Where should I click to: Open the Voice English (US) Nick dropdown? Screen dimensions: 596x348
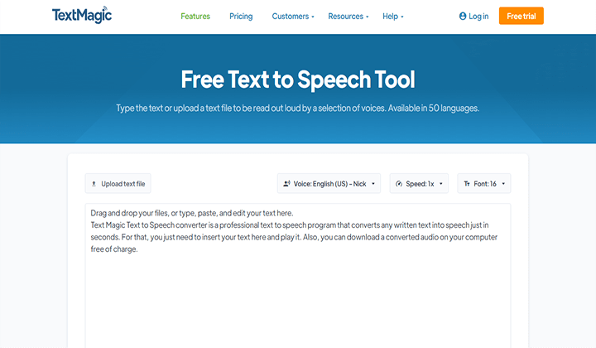[x=329, y=184]
